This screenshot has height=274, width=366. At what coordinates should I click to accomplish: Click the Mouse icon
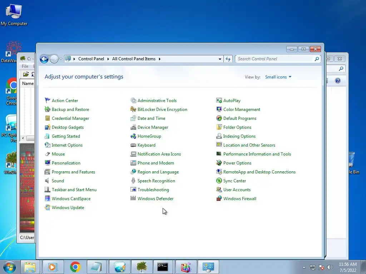click(48, 154)
